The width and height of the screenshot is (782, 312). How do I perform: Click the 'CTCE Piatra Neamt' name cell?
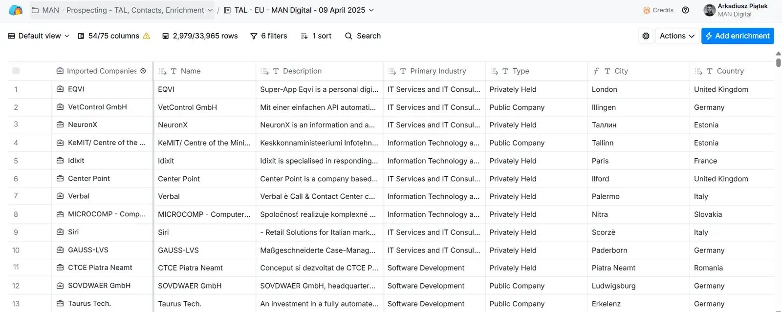pos(205,268)
